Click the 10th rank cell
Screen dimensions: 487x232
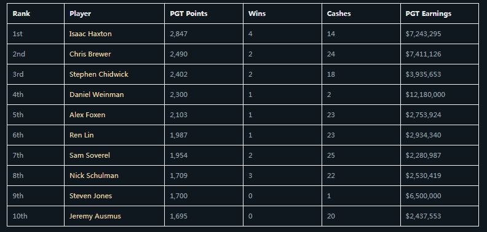(x=20, y=216)
